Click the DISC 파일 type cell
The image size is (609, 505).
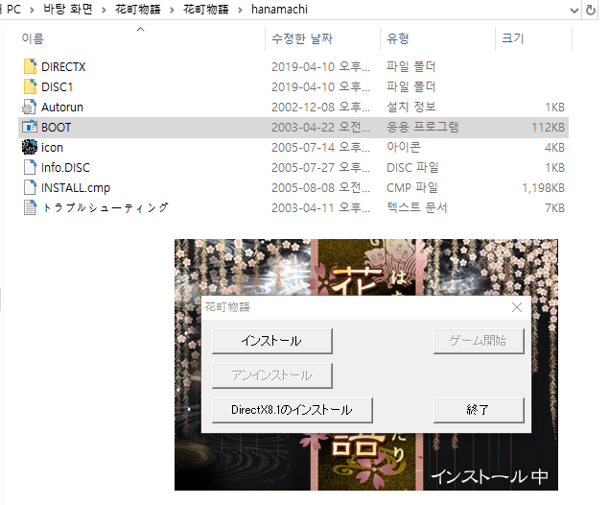click(x=412, y=168)
